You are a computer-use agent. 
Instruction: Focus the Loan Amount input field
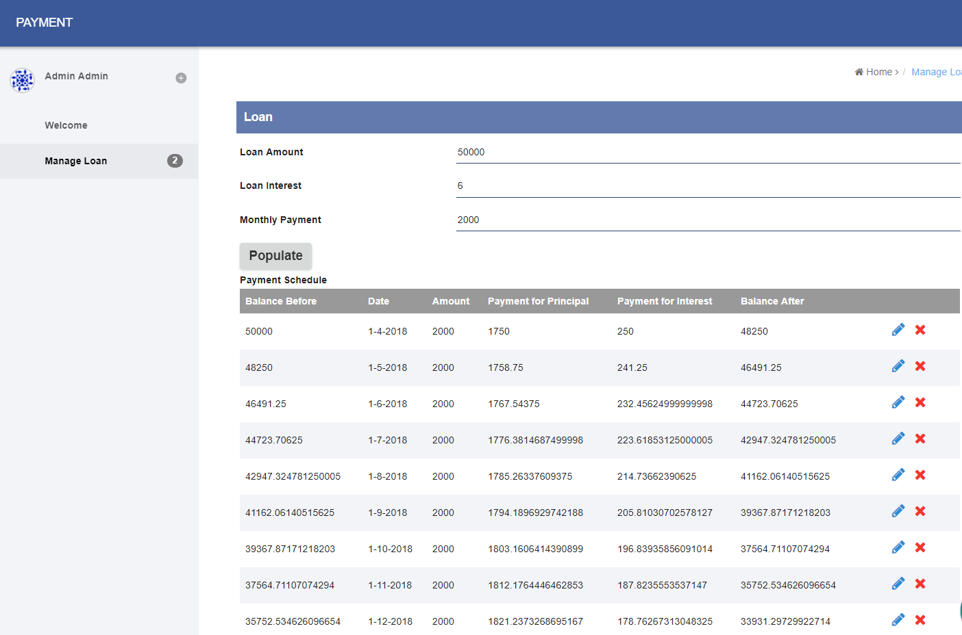click(707, 153)
